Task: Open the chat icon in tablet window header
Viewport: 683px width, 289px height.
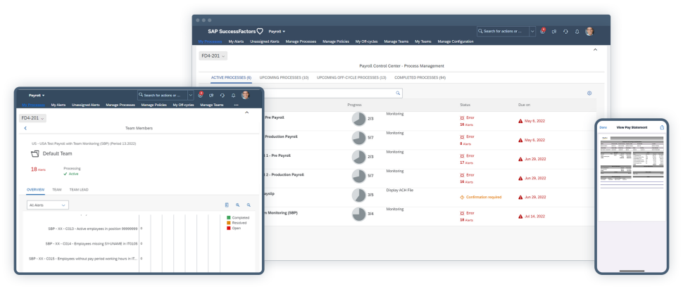Action: [x=211, y=96]
